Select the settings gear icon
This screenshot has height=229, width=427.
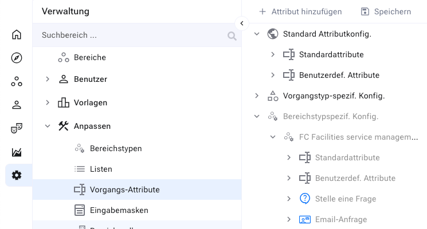click(17, 175)
